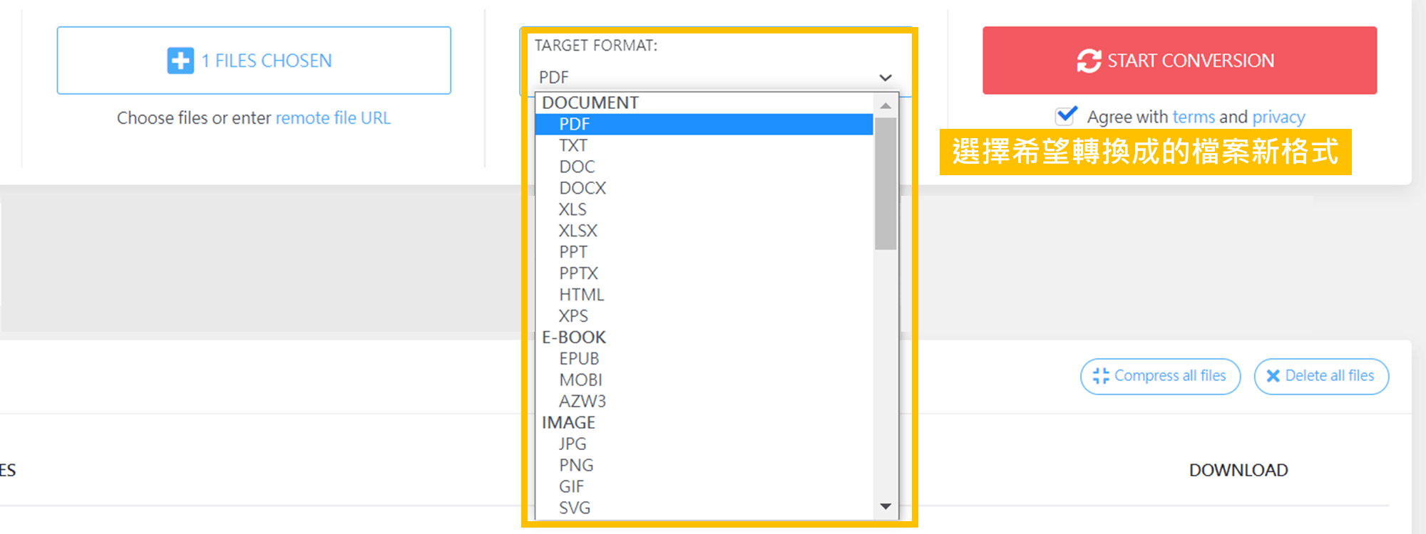Click the X icon on Delete all files

click(1273, 376)
